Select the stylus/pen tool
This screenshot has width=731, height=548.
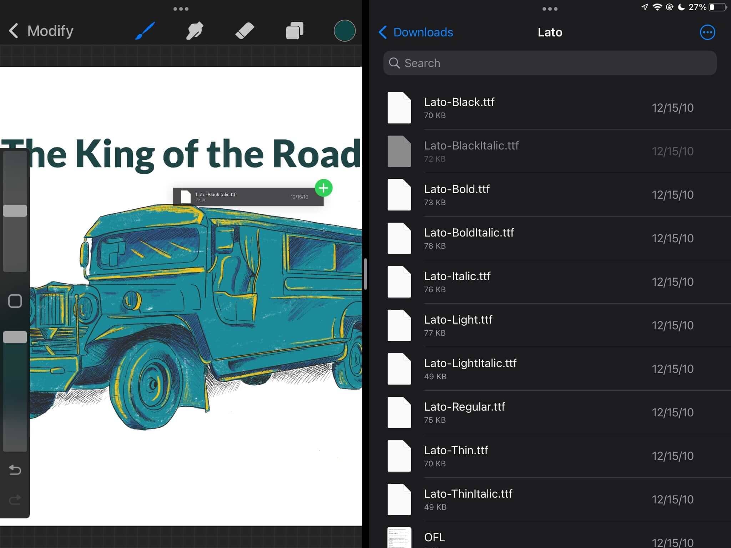coord(195,31)
